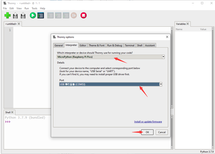
Task: Switch to the Editor options tab
Action: pyautogui.click(x=83, y=45)
